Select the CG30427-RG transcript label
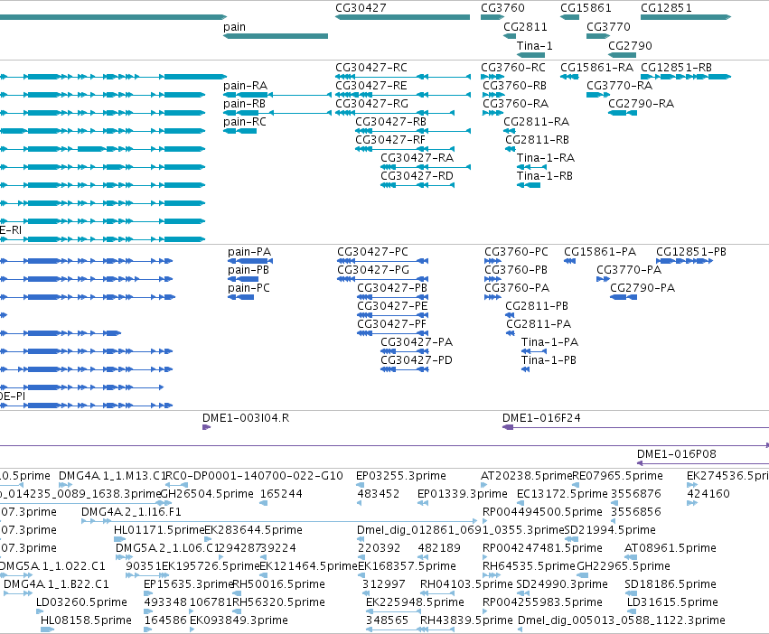Screen dimensions: 769x634 [371, 104]
